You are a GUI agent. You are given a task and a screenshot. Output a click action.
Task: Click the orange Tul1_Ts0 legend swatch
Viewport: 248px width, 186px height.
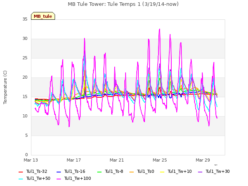[x=132, y=172]
